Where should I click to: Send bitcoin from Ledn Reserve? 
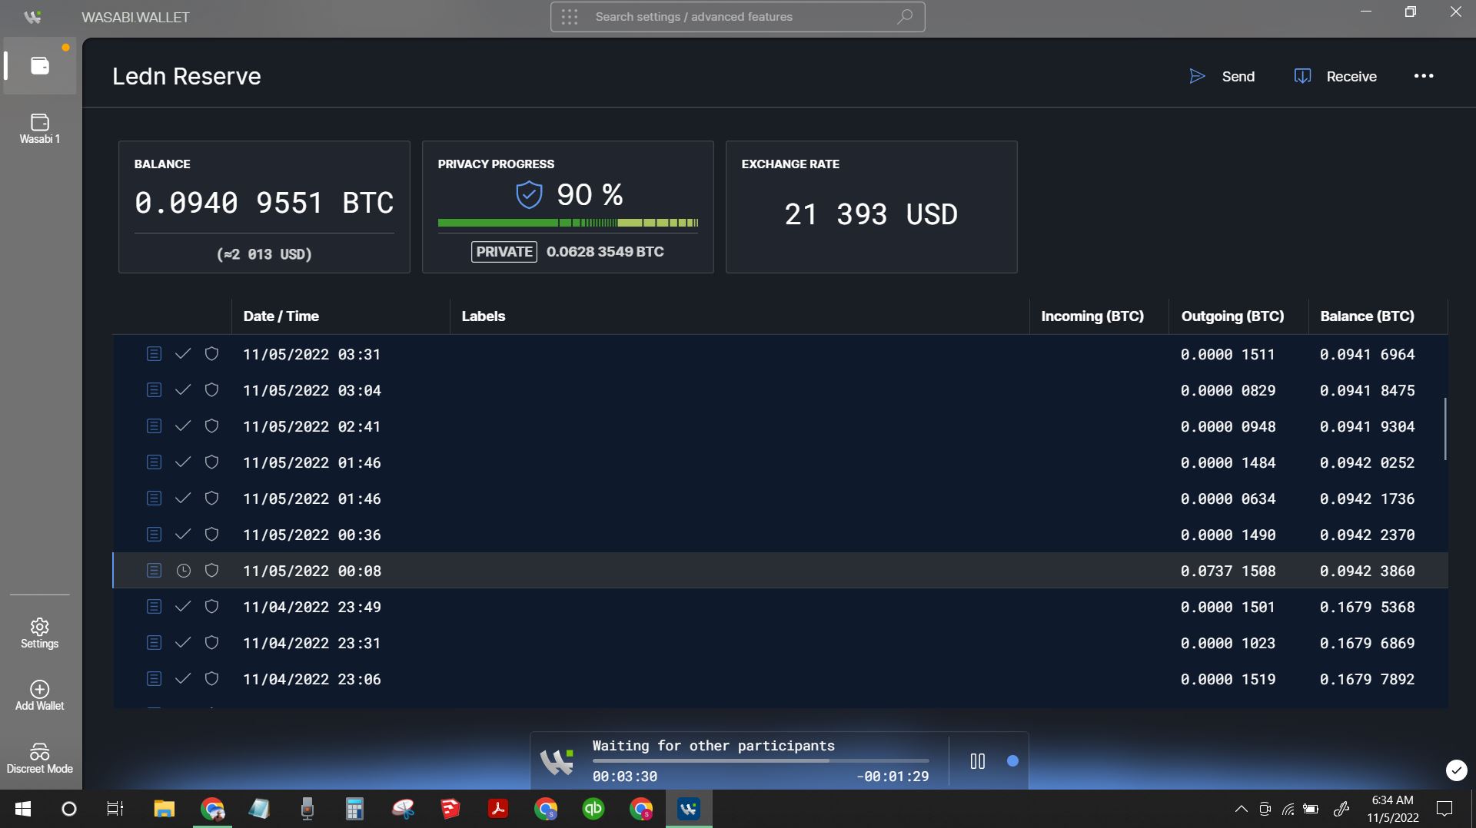pos(1222,76)
